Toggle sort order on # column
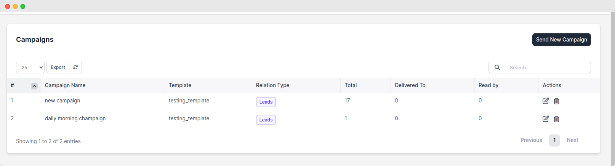 [x=34, y=86]
